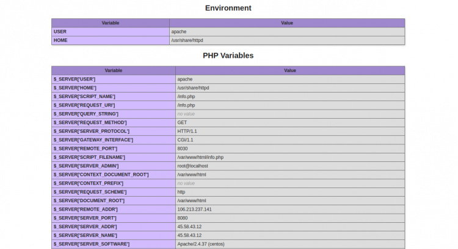Click the GET value for REQUEST_METHOD
Viewport: 458px width, 249px height.
click(x=182, y=122)
